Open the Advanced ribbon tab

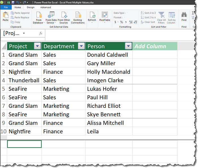tap(46, 7)
